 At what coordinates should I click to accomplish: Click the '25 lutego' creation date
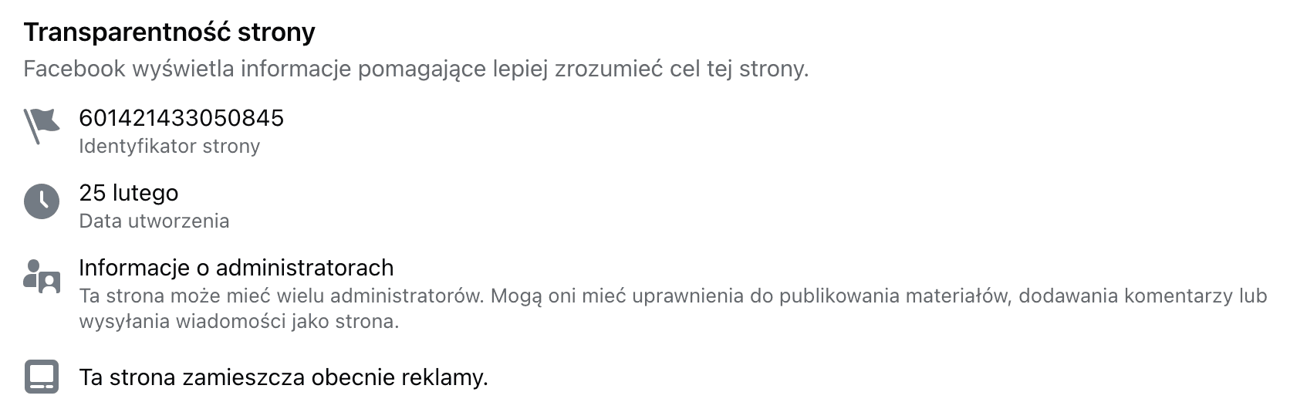point(129,193)
